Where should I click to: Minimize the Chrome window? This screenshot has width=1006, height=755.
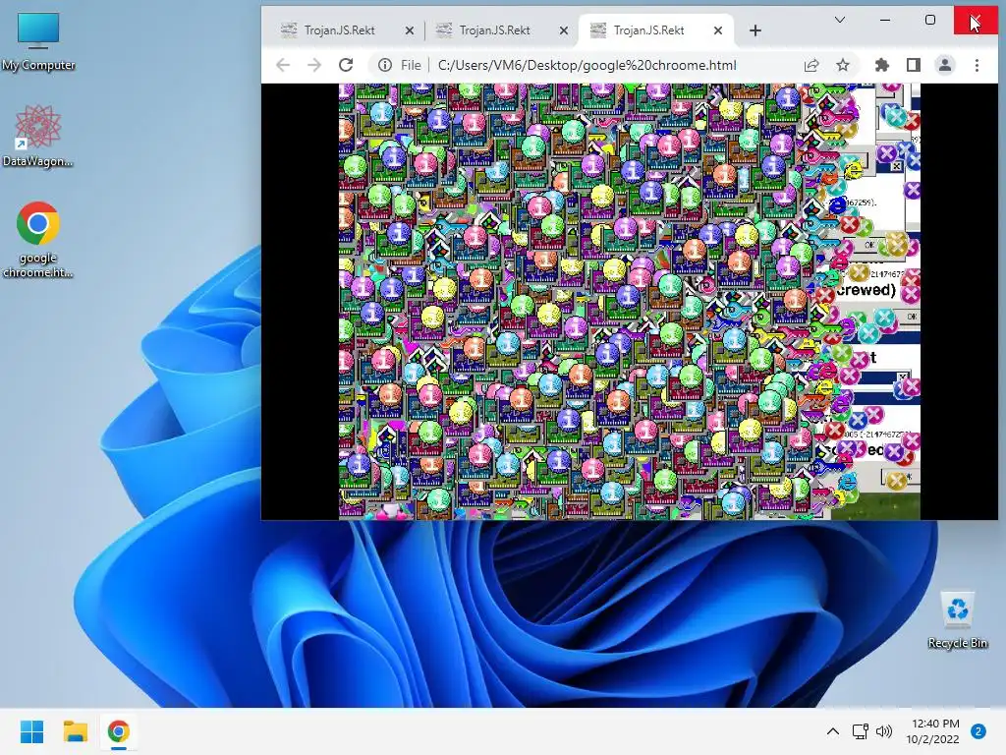coord(885,20)
